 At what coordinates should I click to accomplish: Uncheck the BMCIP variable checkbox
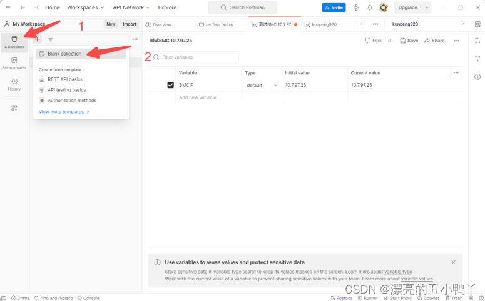[170, 85]
